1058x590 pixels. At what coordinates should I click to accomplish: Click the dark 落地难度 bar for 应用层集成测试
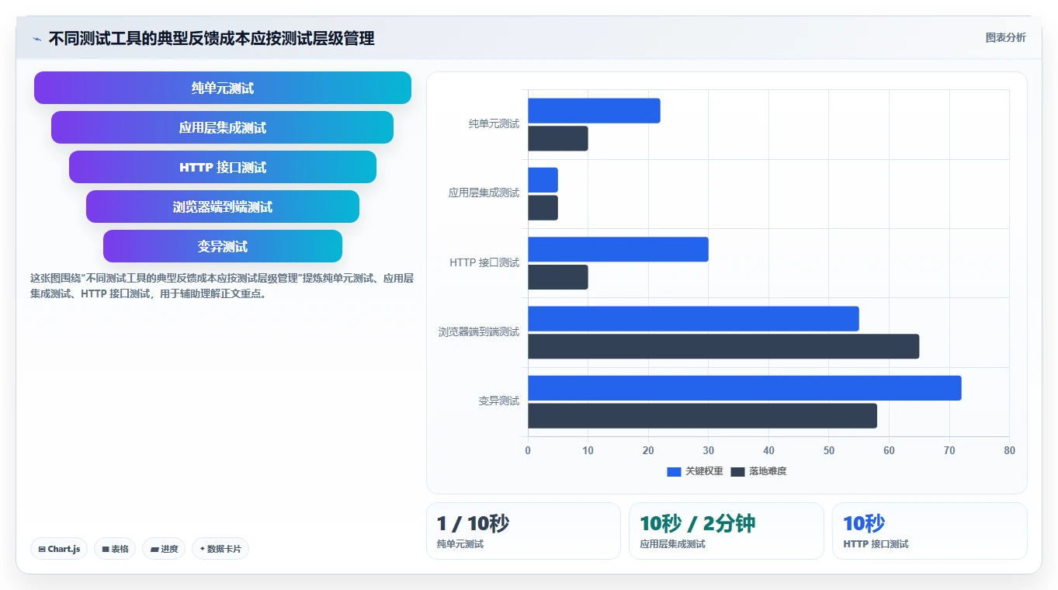pos(543,207)
